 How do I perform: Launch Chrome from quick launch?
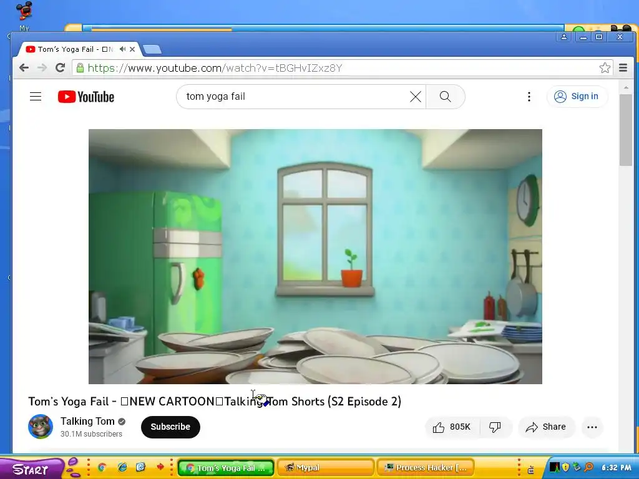(102, 467)
